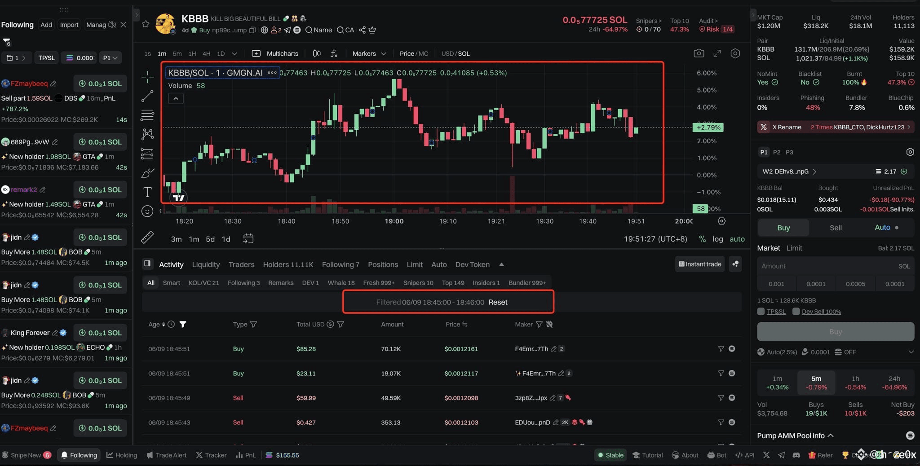This screenshot has width=920, height=466.
Task: Open the Markers dropdown
Action: coord(369,53)
